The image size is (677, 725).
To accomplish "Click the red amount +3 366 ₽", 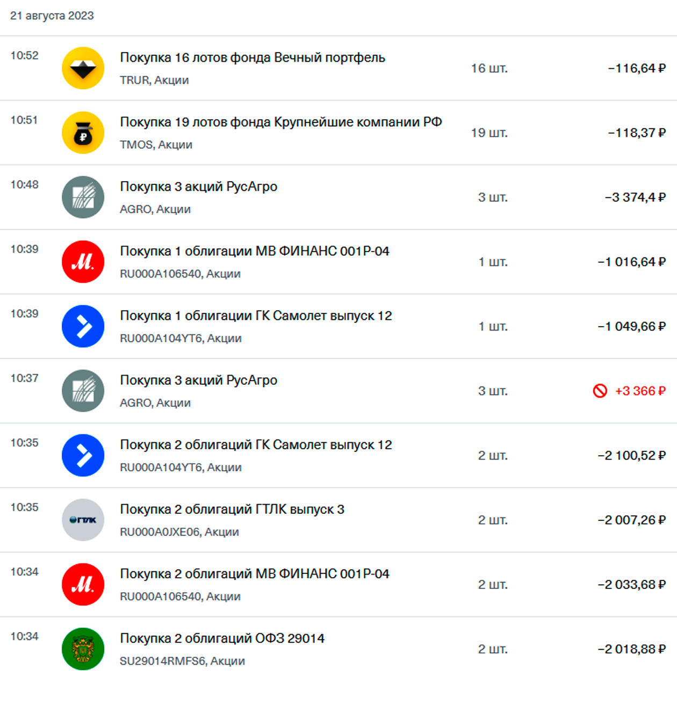I will point(640,391).
